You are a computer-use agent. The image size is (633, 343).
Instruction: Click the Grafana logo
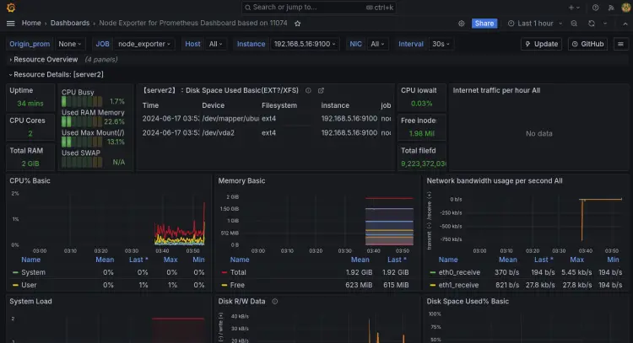click(11, 8)
